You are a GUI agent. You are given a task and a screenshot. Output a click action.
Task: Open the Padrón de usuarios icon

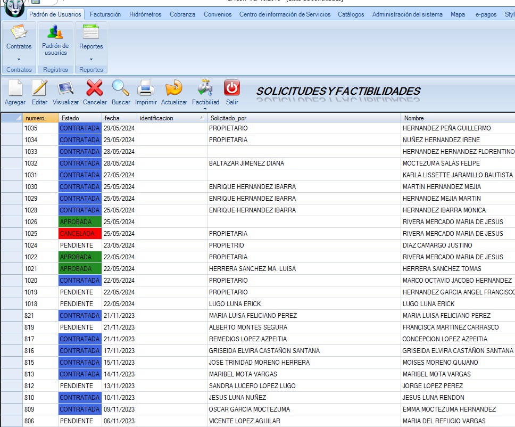(55, 32)
